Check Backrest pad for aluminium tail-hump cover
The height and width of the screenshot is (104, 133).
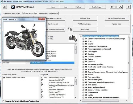[x=42, y=85]
